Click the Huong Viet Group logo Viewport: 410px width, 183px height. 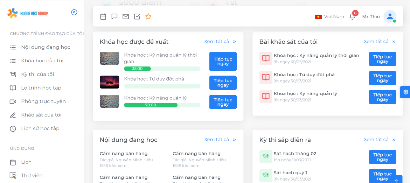click(x=28, y=13)
